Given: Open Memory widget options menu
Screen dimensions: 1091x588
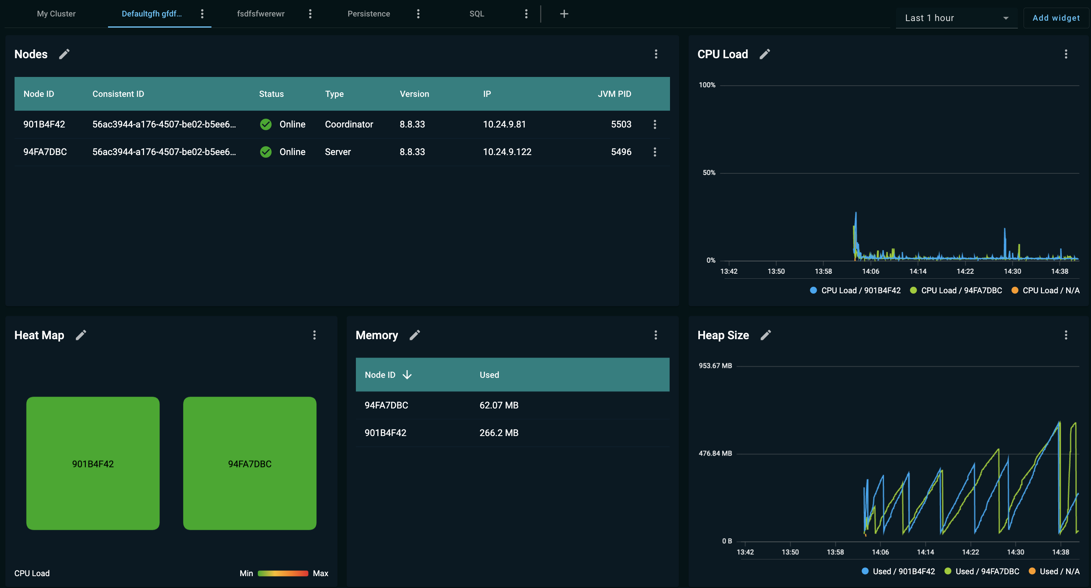Looking at the screenshot, I should 655,335.
